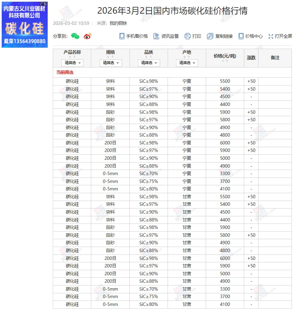The image size is (298, 310).
Task: Click the 价格中心 icon
Action: coord(241,36)
